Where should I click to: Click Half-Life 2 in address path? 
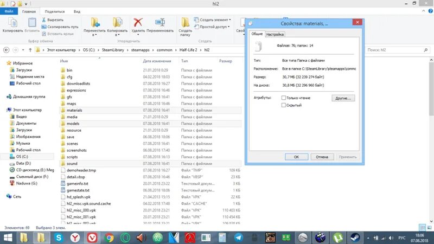[188, 50]
